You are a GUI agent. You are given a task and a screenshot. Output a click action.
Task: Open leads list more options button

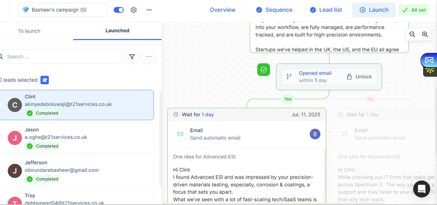click(149, 56)
